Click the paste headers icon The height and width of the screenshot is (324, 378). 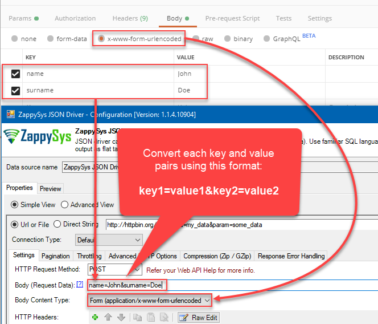[x=150, y=317]
